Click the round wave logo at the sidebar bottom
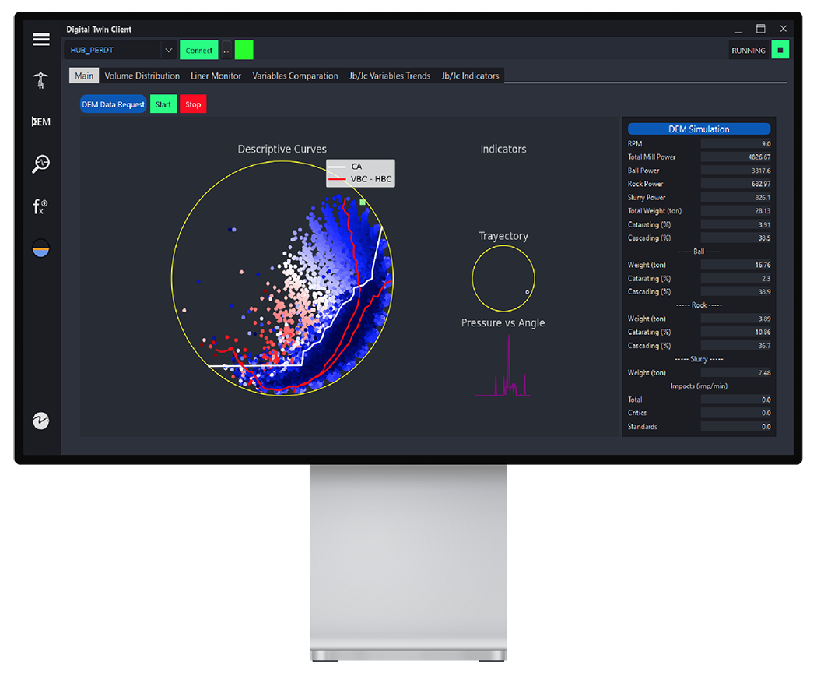This screenshot has height=683, width=817. click(41, 421)
